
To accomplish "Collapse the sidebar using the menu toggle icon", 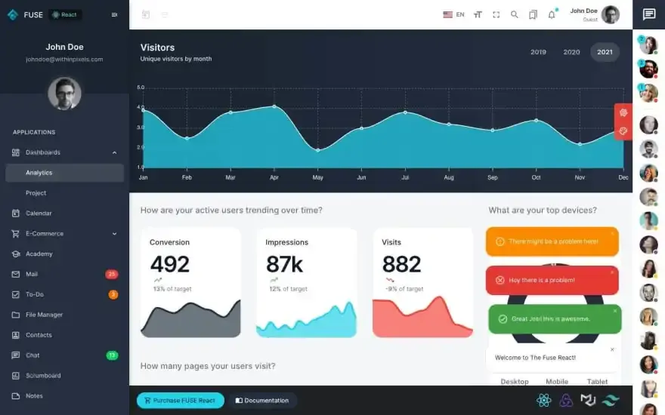I will pyautogui.click(x=114, y=15).
